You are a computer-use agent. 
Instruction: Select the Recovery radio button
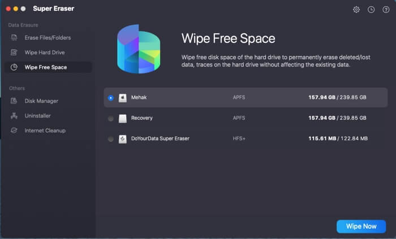[111, 119]
